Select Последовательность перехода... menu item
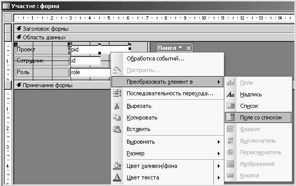Image resolution: width=296 pixels, height=186 pixels. [x=167, y=93]
